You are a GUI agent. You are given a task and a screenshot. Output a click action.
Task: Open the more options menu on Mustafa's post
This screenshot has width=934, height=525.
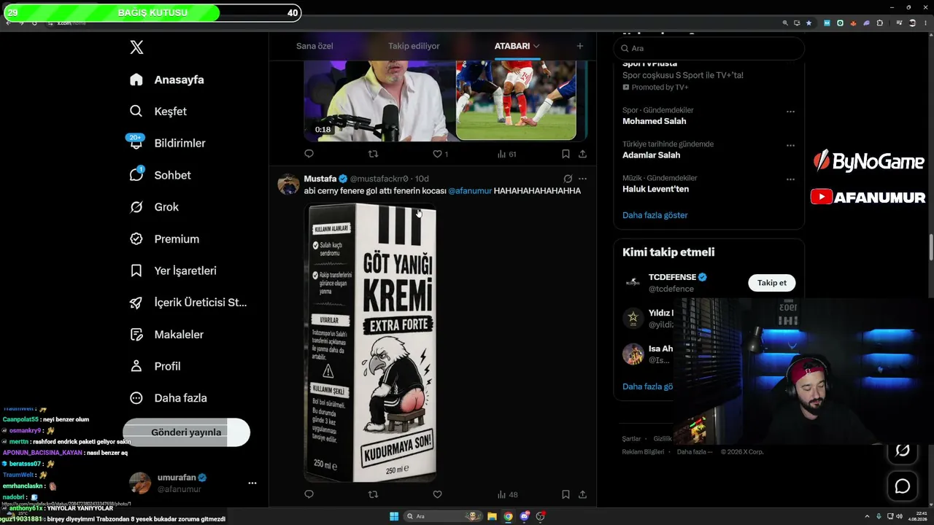582,179
